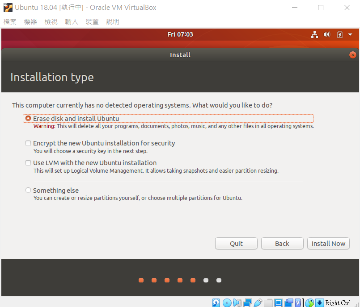Click the first orange progress dot
The height and width of the screenshot is (307, 360).
141,280
